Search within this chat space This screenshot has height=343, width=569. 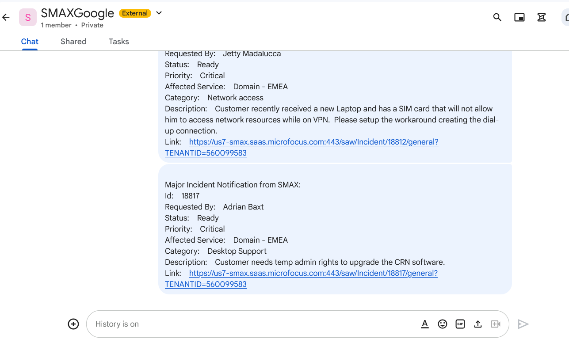497,17
